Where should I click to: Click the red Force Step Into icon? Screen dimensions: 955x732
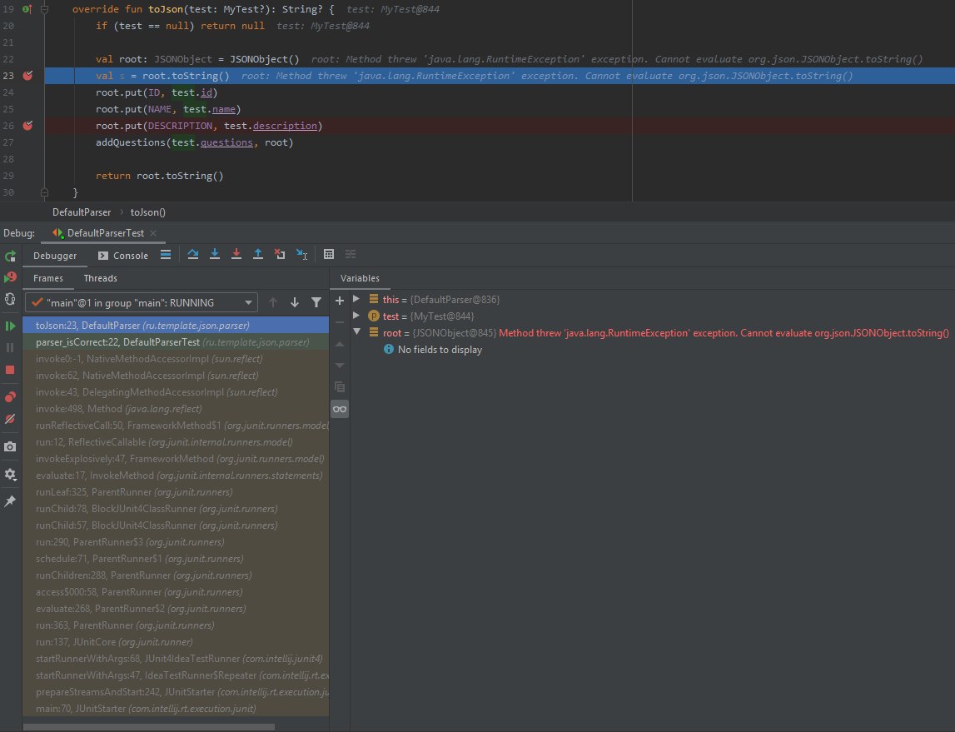236,255
